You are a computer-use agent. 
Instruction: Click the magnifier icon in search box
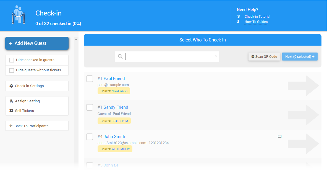click(120, 56)
